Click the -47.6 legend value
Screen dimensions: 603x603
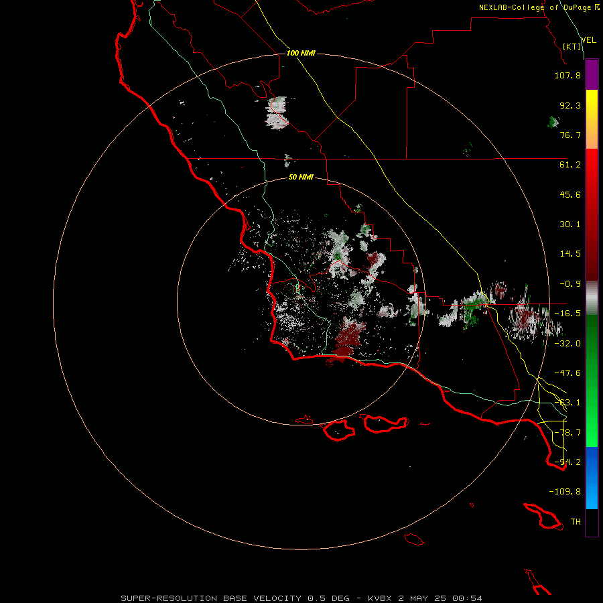567,373
